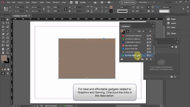Open the effects fx button
The image size is (190, 107).
click(142, 7)
